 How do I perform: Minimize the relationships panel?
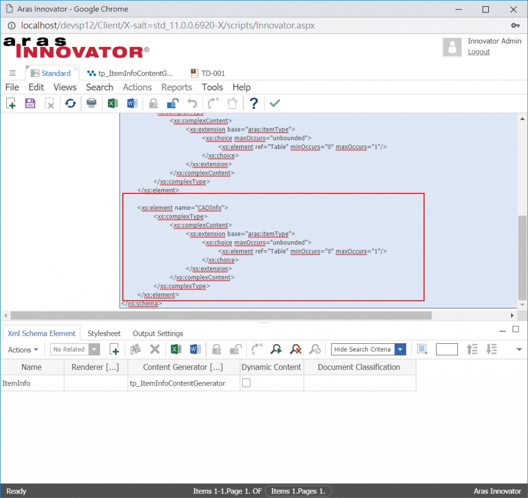502,330
